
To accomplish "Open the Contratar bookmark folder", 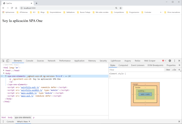I will click(x=146, y=12).
